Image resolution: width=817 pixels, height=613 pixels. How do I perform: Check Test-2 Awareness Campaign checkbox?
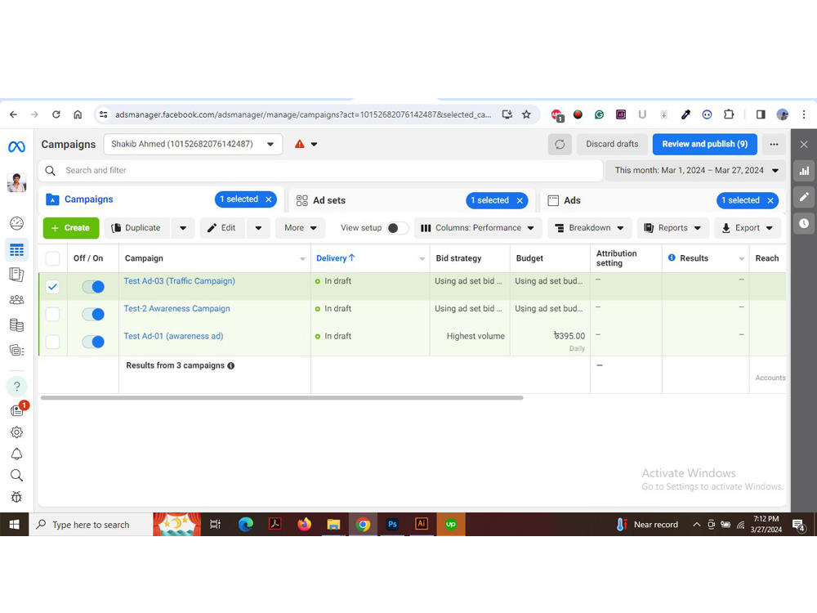click(52, 315)
